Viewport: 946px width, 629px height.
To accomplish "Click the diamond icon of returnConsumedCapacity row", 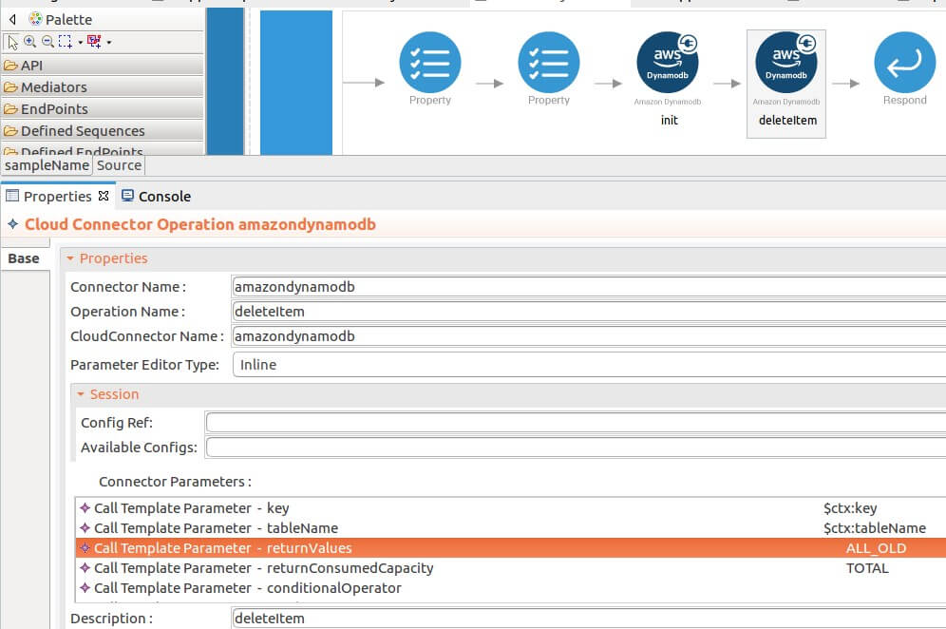I will [x=85, y=567].
